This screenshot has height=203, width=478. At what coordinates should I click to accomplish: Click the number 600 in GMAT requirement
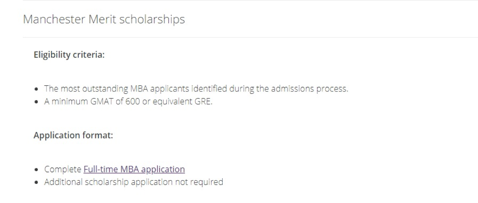tap(132, 101)
